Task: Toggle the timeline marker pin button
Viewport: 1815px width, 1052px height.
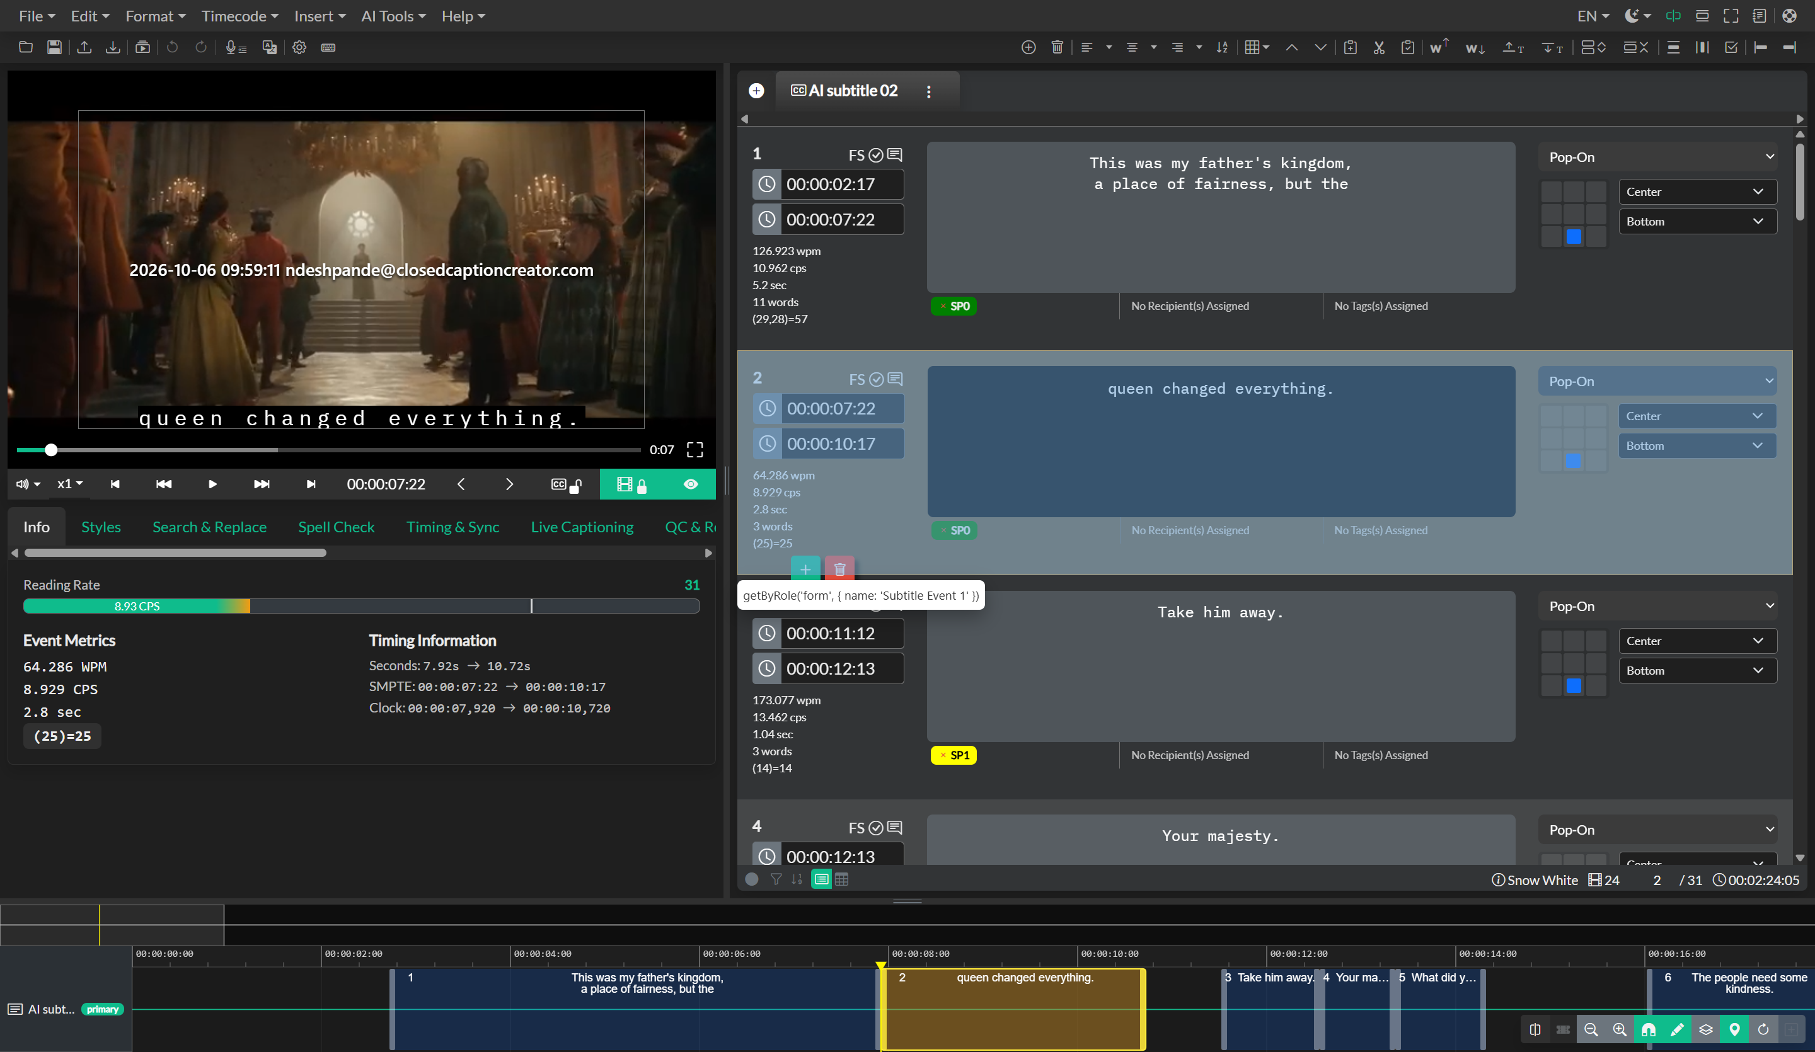Action: coord(1734,1030)
